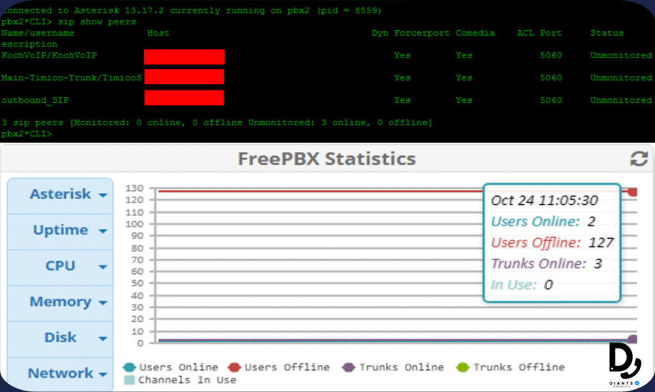655x392 pixels.
Task: Switch to the Memory statistics tab
Action: point(60,303)
